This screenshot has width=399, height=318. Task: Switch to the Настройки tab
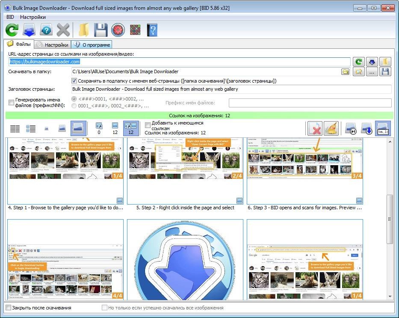tap(53, 45)
